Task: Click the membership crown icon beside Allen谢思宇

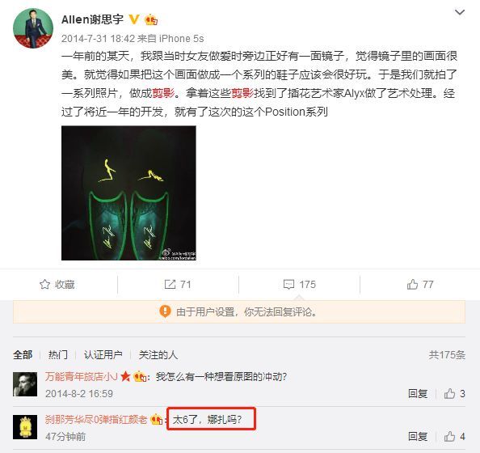Action: click(x=151, y=19)
